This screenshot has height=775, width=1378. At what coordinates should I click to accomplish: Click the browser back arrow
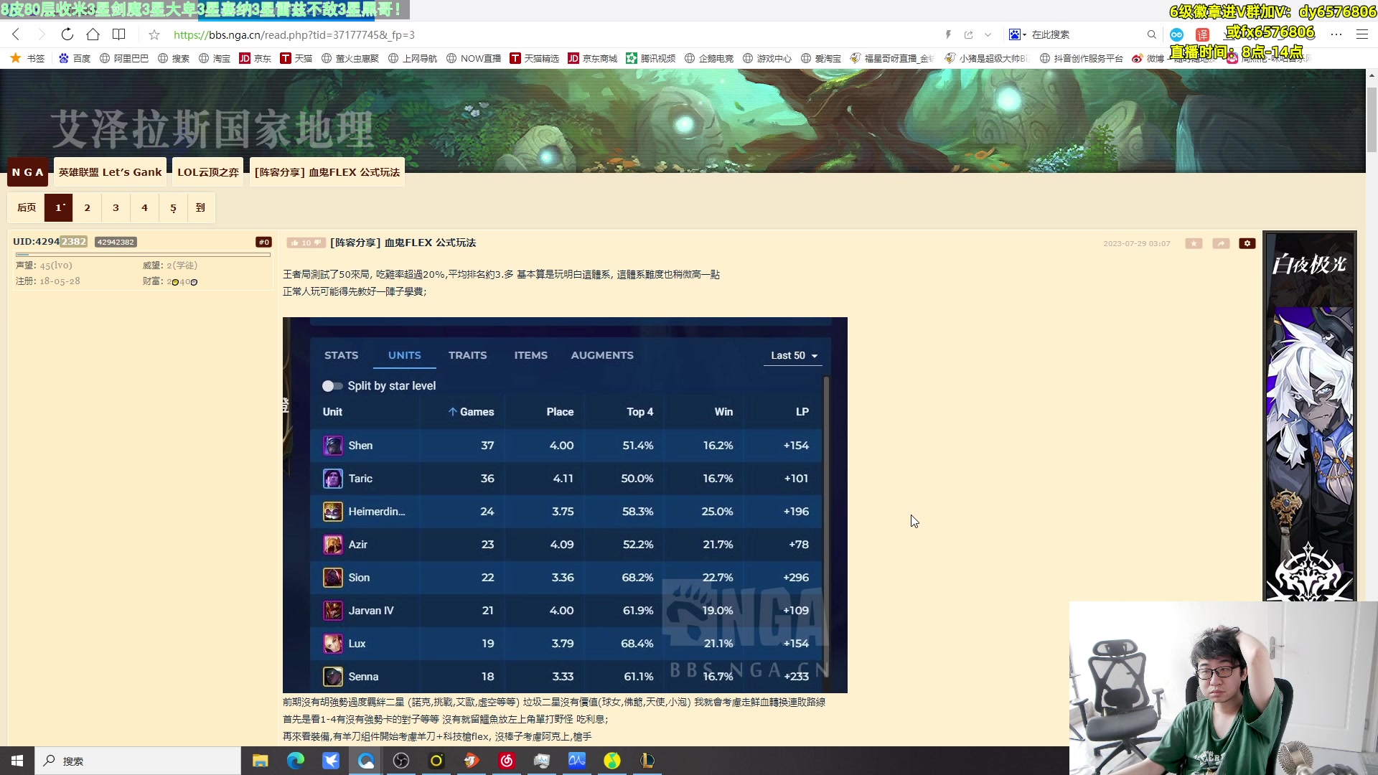[16, 34]
